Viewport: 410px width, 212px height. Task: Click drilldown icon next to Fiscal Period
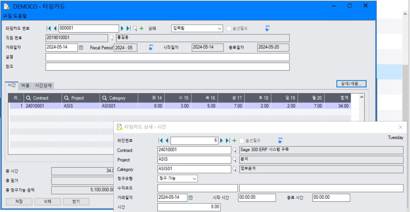[x=151, y=47]
